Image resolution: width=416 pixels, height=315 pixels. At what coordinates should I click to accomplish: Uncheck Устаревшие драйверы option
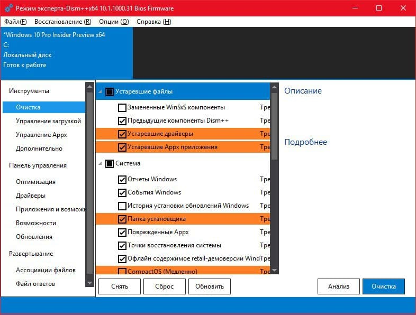pos(122,134)
